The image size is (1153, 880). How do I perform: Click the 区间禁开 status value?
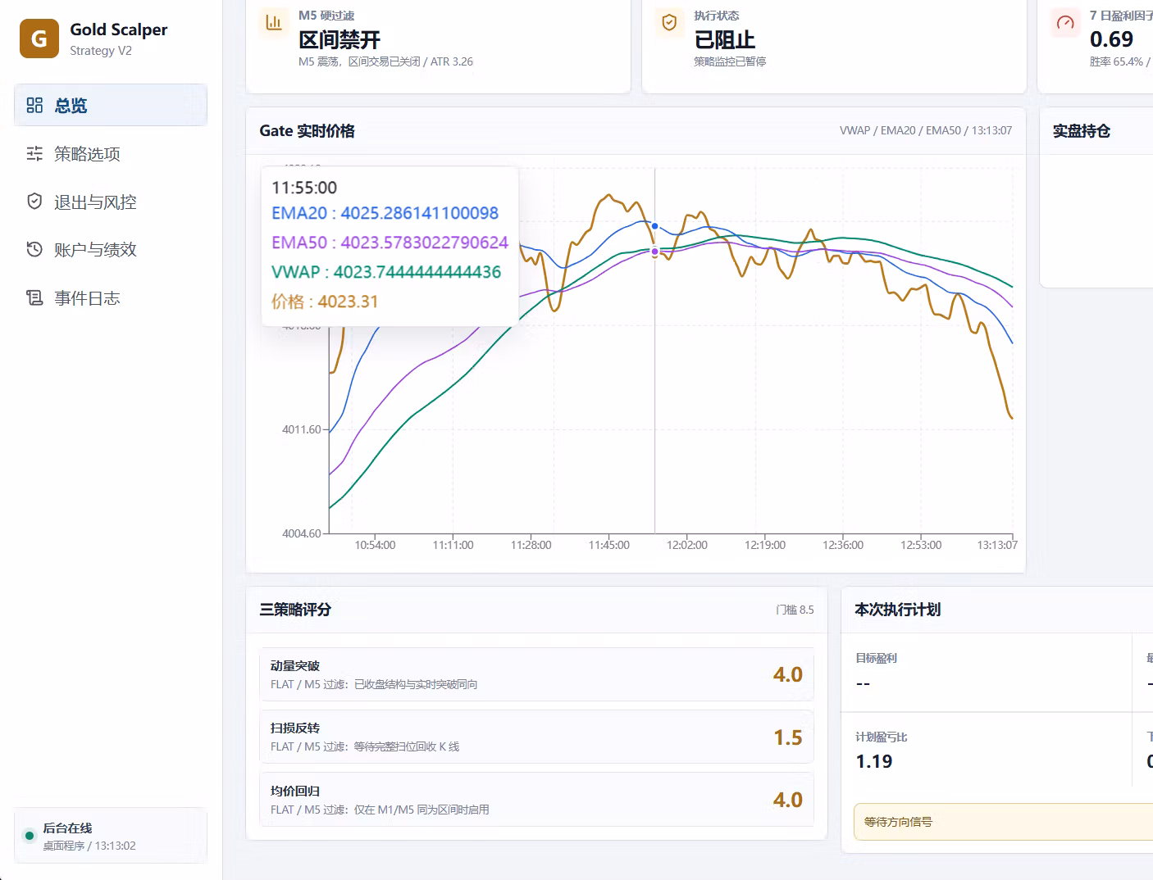click(340, 40)
